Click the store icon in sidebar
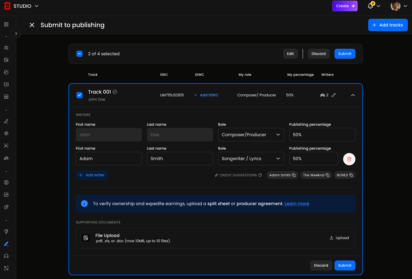This screenshot has width=412, height=279. [6, 96]
